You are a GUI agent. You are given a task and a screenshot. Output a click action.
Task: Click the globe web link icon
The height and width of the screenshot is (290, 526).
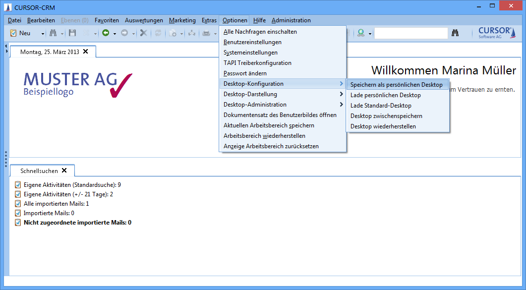coord(361,33)
